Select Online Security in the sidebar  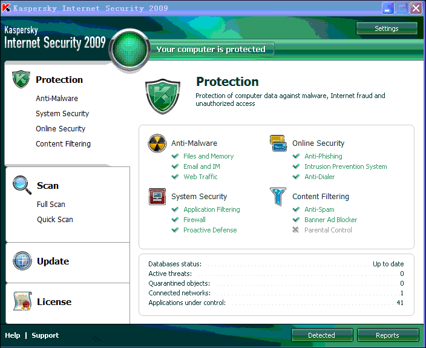tap(61, 128)
